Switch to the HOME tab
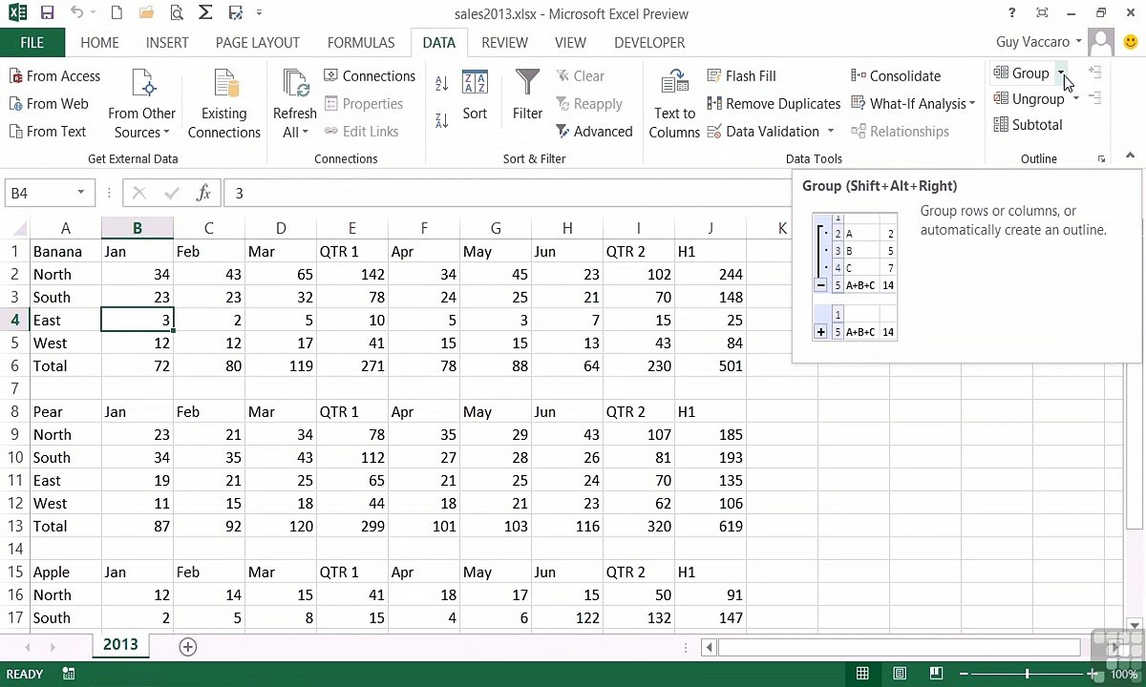This screenshot has height=687, width=1146. click(x=99, y=42)
